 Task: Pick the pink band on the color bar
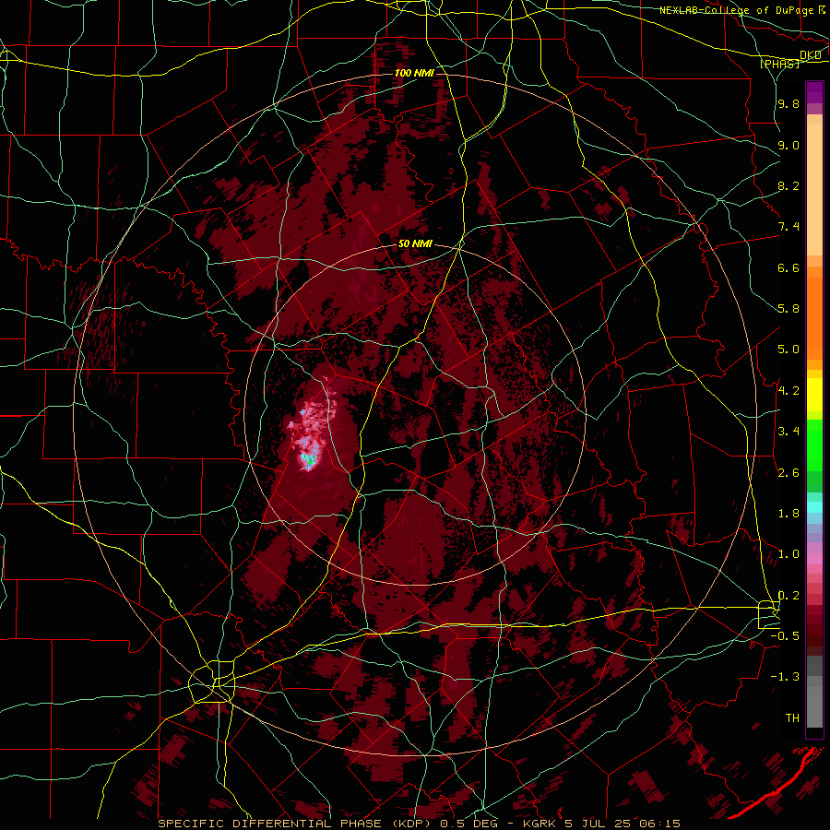tap(814, 559)
